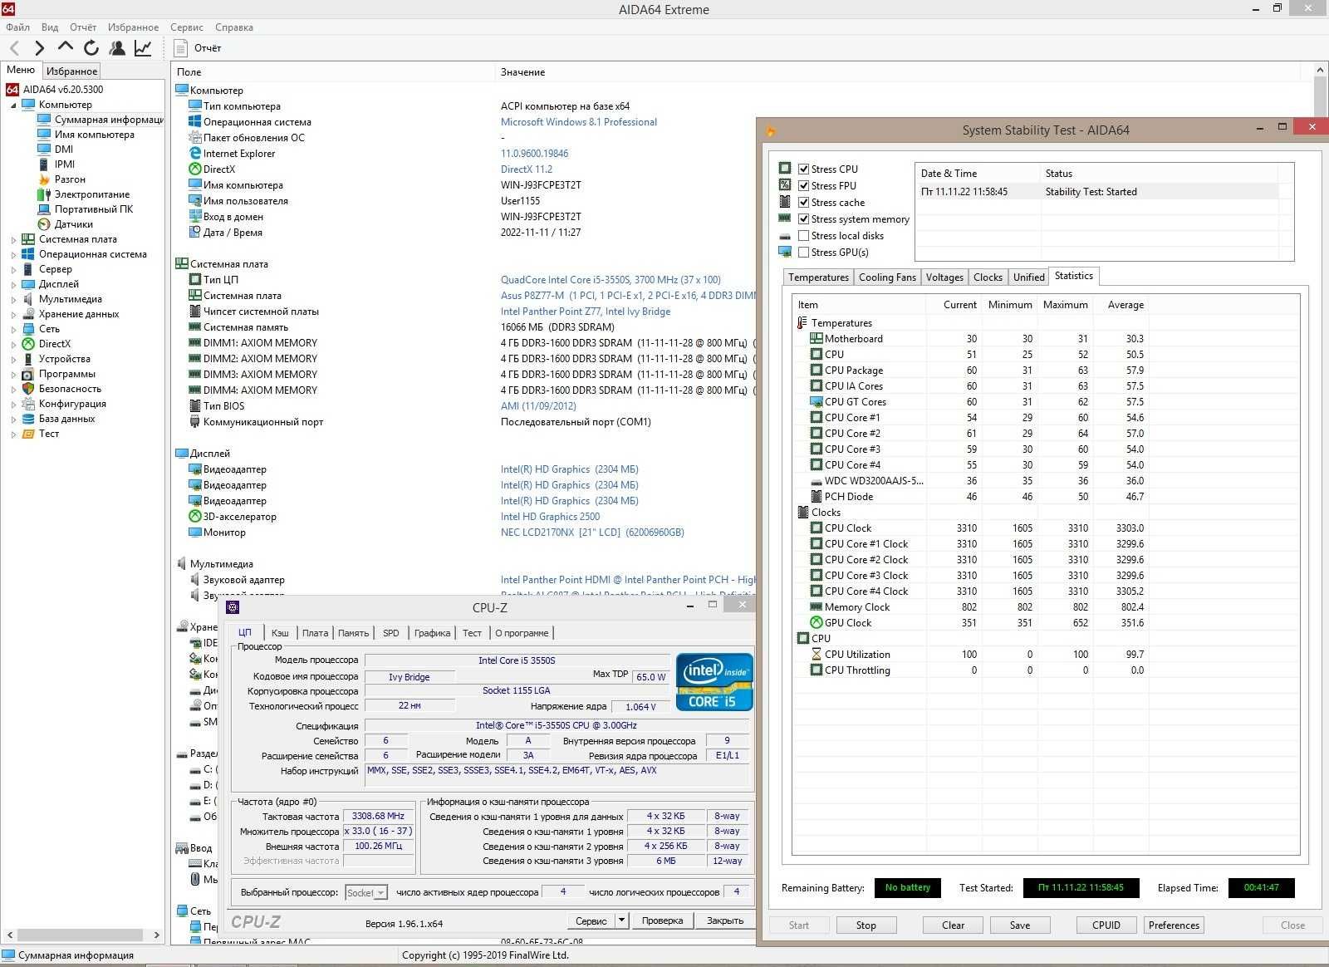
Task: Toggle Stress cache checkbox
Action: [803, 203]
